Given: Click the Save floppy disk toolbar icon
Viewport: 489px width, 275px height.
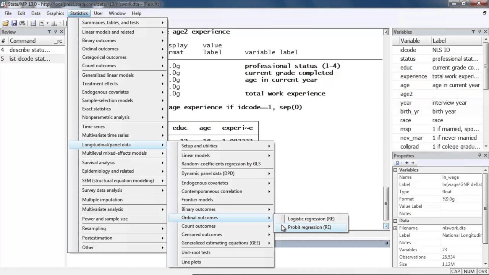Looking at the screenshot, I should click(14, 23).
